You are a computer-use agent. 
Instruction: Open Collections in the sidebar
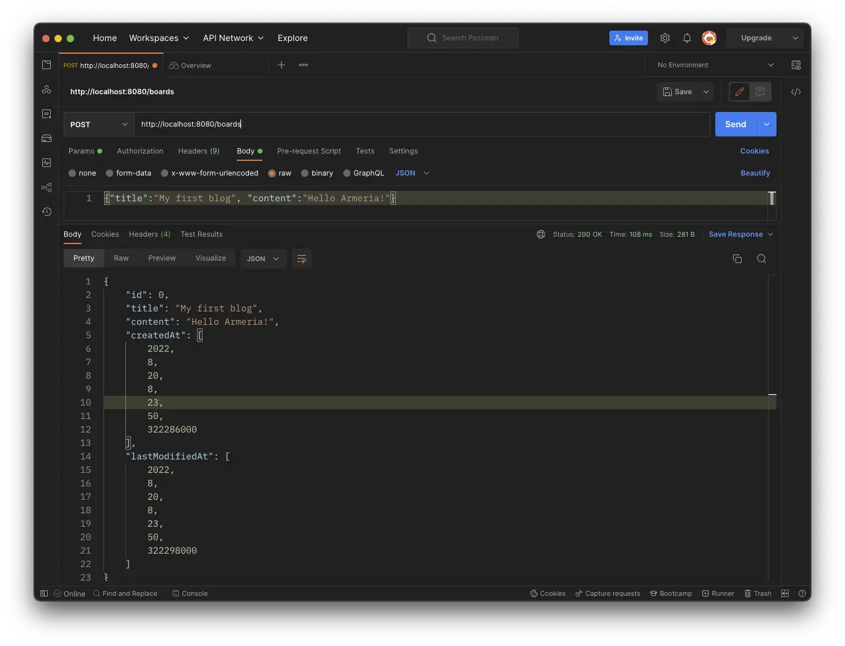[47, 65]
